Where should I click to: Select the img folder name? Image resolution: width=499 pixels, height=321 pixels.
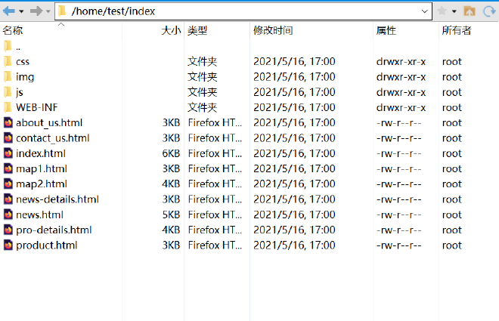[x=25, y=77]
